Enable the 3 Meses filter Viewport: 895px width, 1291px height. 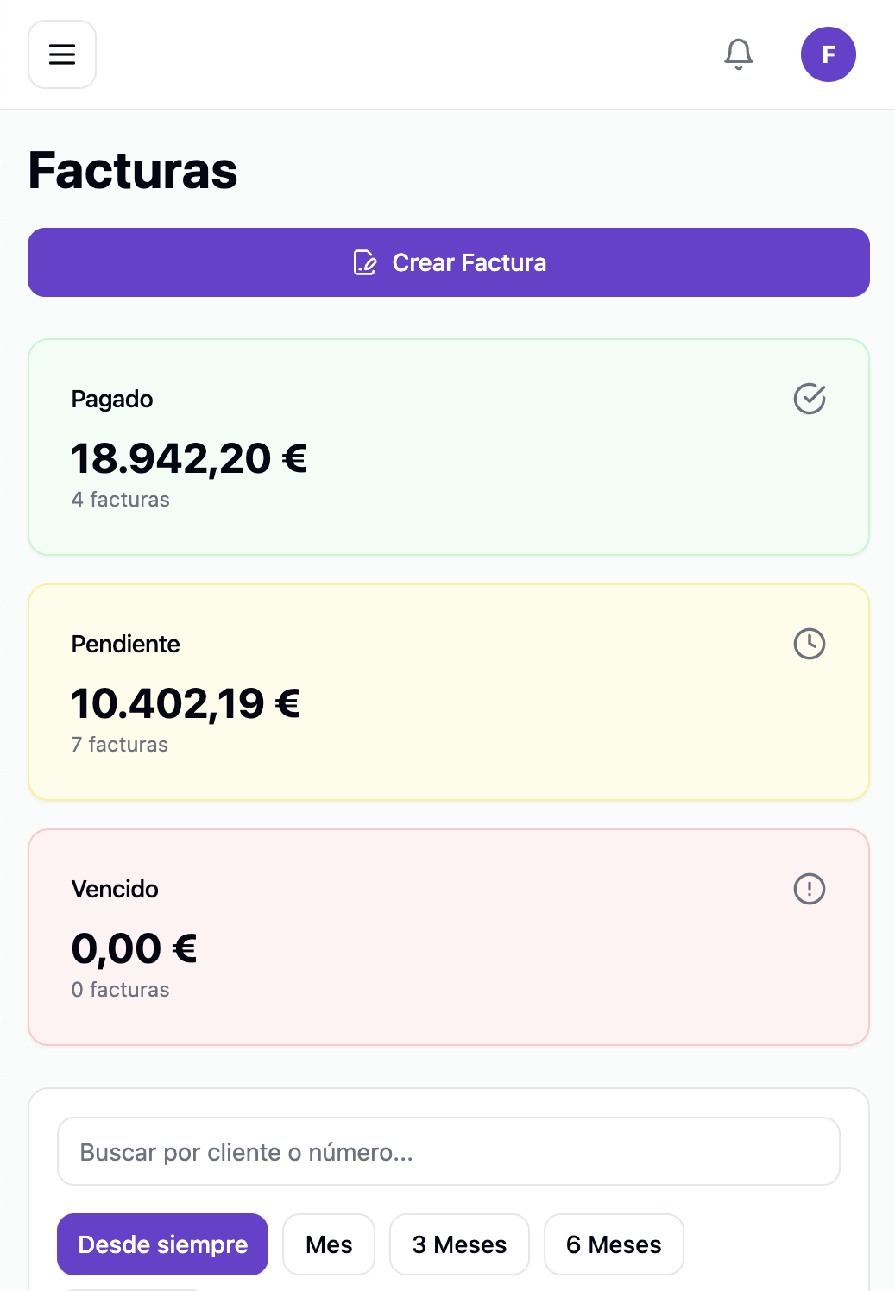tap(459, 1244)
